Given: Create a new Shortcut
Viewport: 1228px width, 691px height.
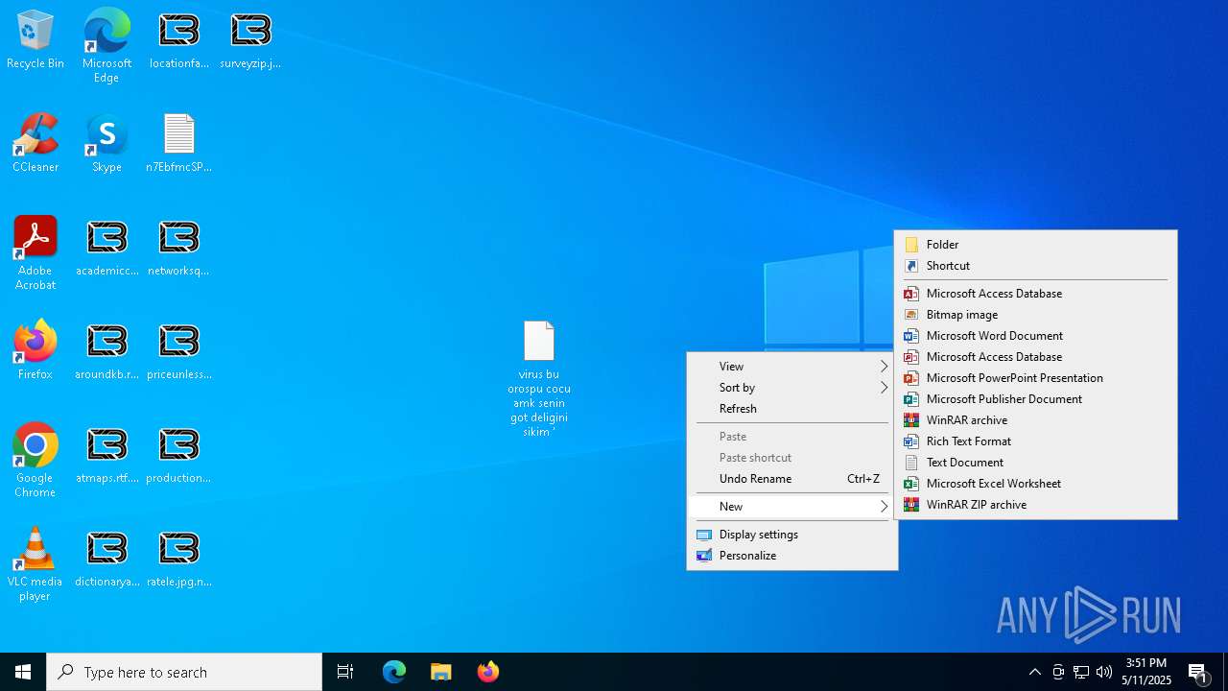Looking at the screenshot, I should [x=1035, y=266].
